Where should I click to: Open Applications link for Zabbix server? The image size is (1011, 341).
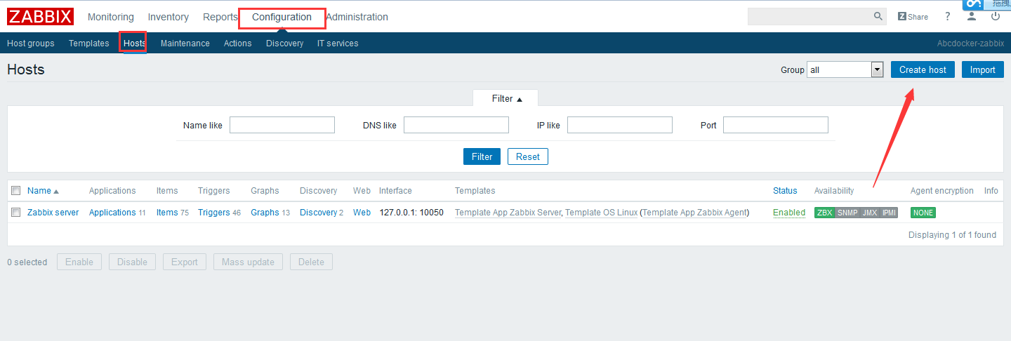pos(112,213)
